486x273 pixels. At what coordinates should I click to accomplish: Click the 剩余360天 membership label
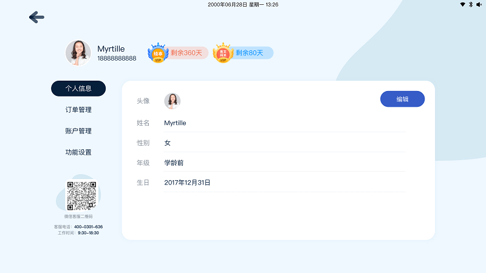[186, 53]
